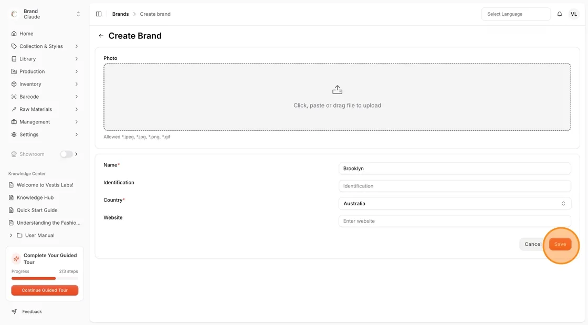Click the Save button
The image size is (588, 325).
pyautogui.click(x=560, y=244)
